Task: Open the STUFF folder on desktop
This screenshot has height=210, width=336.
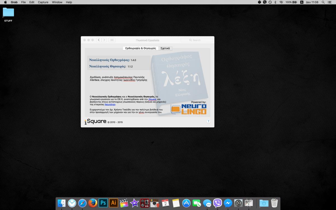Action: point(8,15)
